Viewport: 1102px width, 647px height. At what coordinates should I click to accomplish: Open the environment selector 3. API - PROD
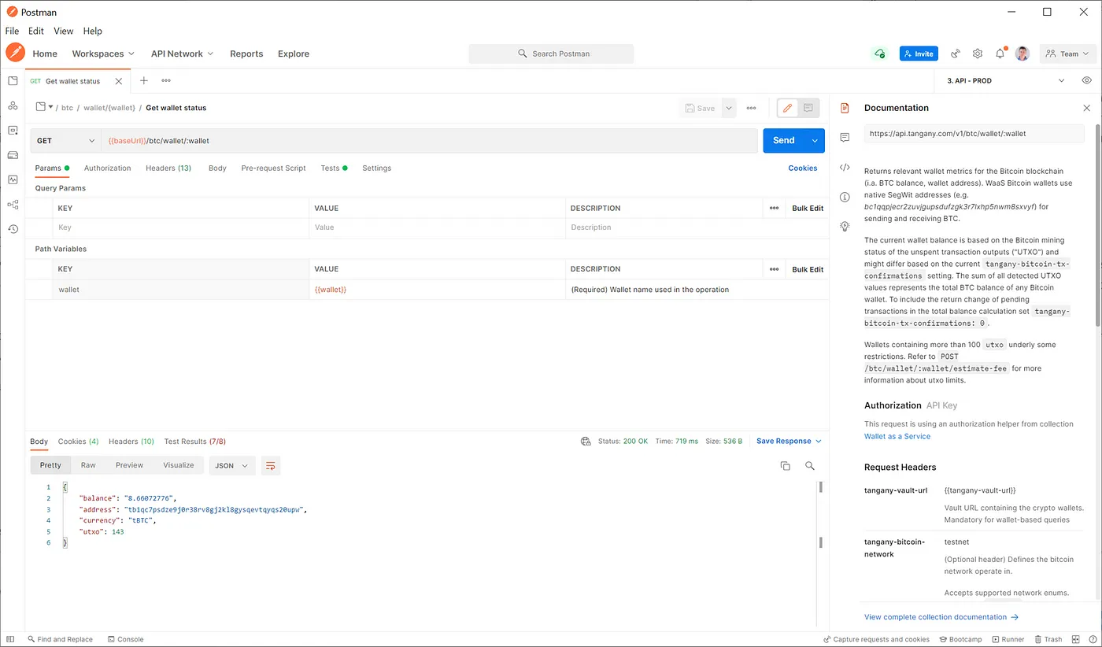pos(1005,80)
